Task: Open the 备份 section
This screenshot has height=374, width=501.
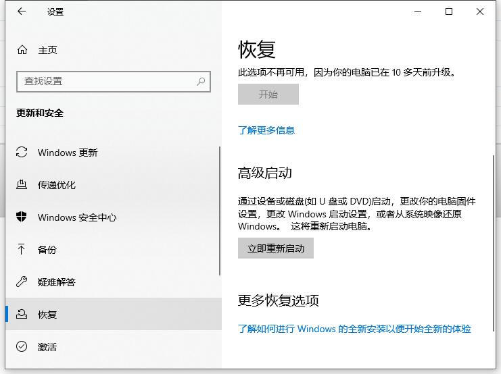Action: (114, 250)
